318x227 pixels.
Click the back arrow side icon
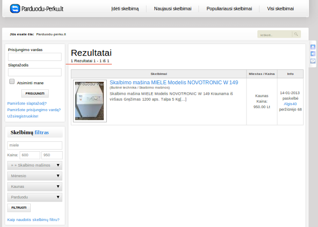[x=313, y=54]
